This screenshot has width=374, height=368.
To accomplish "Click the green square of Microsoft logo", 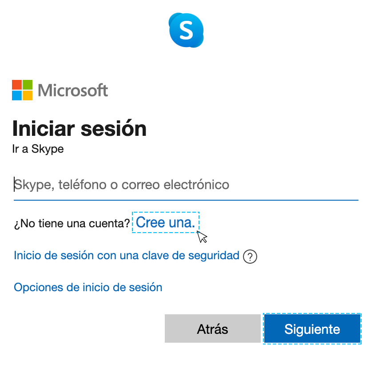I will [28, 85].
